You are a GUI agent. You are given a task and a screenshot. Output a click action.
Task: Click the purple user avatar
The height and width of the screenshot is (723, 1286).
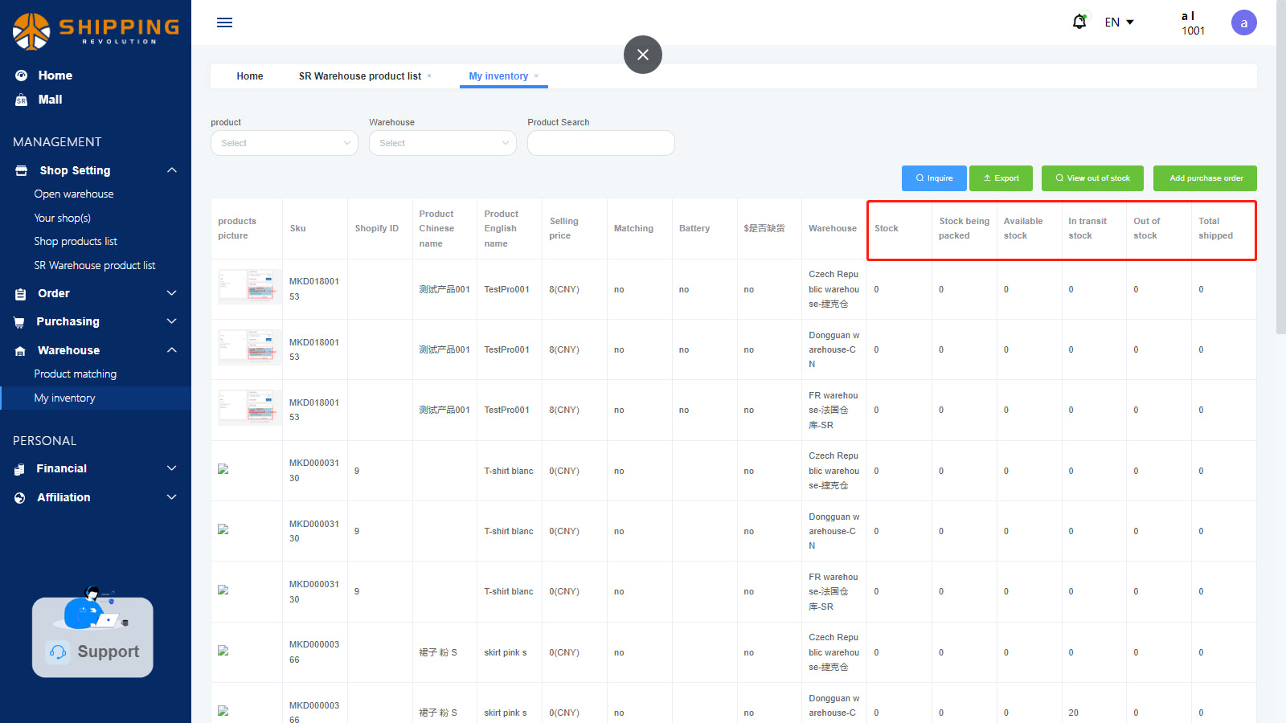(x=1243, y=22)
